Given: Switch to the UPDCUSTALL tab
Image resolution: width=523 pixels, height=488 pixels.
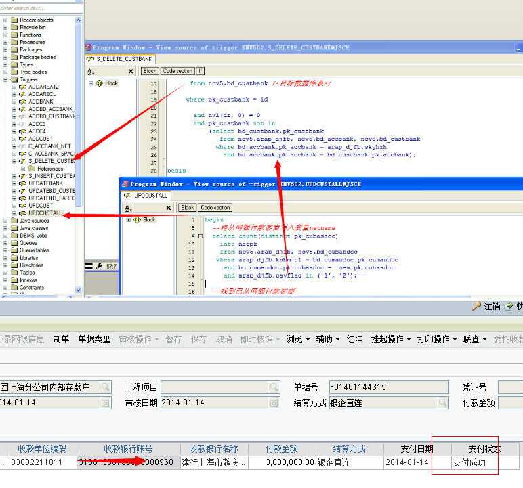Looking at the screenshot, I should 146,196.
